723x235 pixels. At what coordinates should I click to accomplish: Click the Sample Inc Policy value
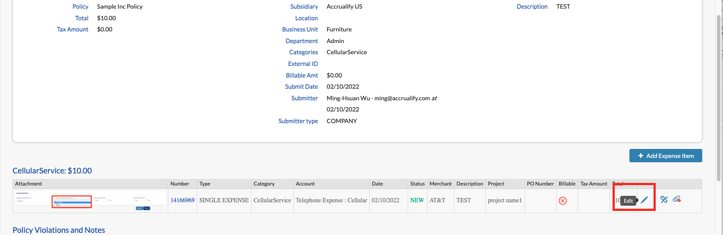pyautogui.click(x=119, y=6)
